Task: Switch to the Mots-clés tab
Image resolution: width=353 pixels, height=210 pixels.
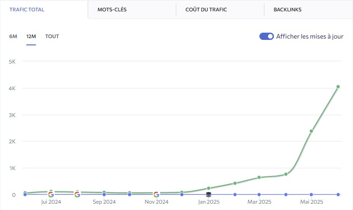Action: click(x=112, y=10)
